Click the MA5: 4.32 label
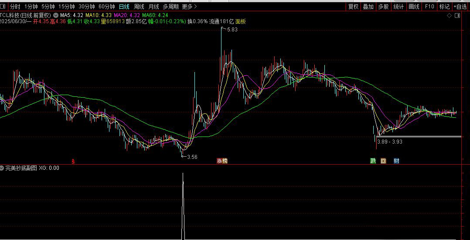This screenshot has height=240, width=470. (72, 15)
